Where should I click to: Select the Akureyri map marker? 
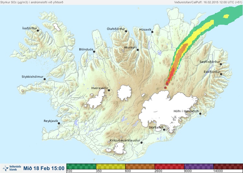[138, 50]
